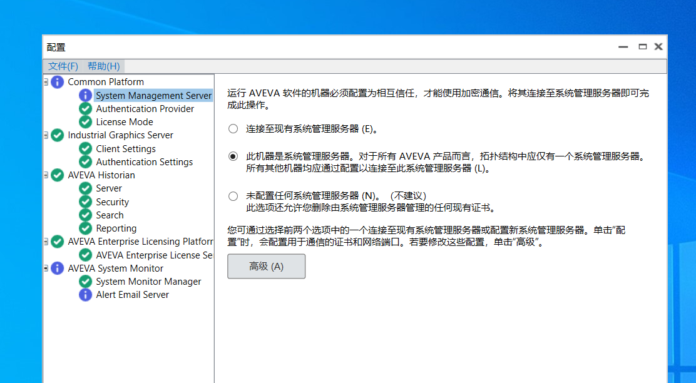Image resolution: width=696 pixels, height=383 pixels.
Task: Click blue info icon beside Alert Email Server
Action: (86, 295)
